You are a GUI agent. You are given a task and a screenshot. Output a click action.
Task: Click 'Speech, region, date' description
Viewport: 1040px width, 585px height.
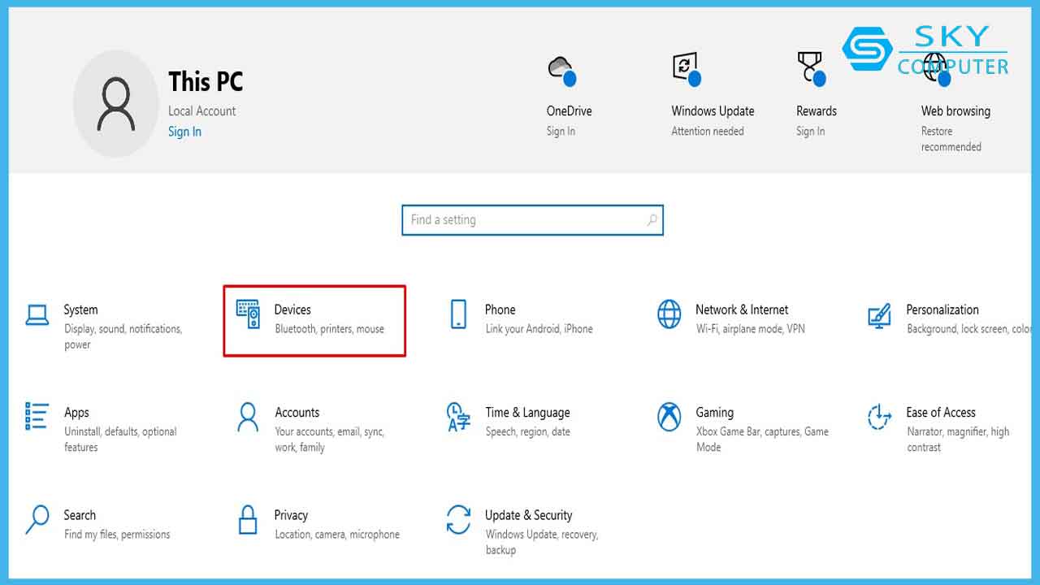click(x=527, y=431)
